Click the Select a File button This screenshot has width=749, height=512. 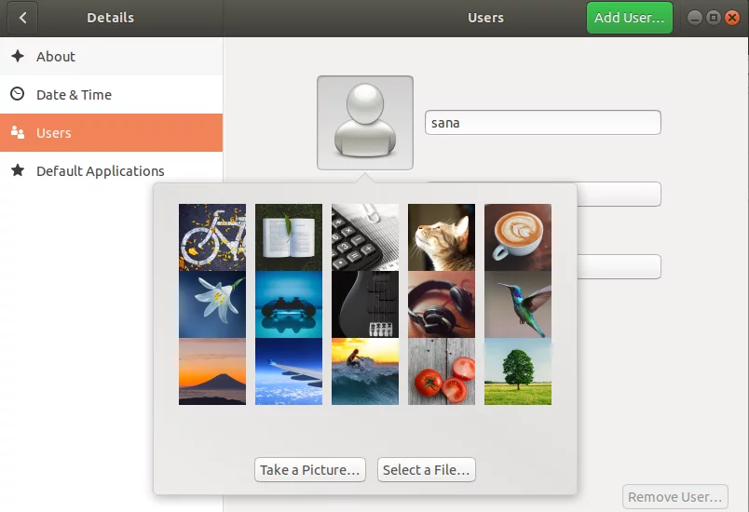(428, 470)
